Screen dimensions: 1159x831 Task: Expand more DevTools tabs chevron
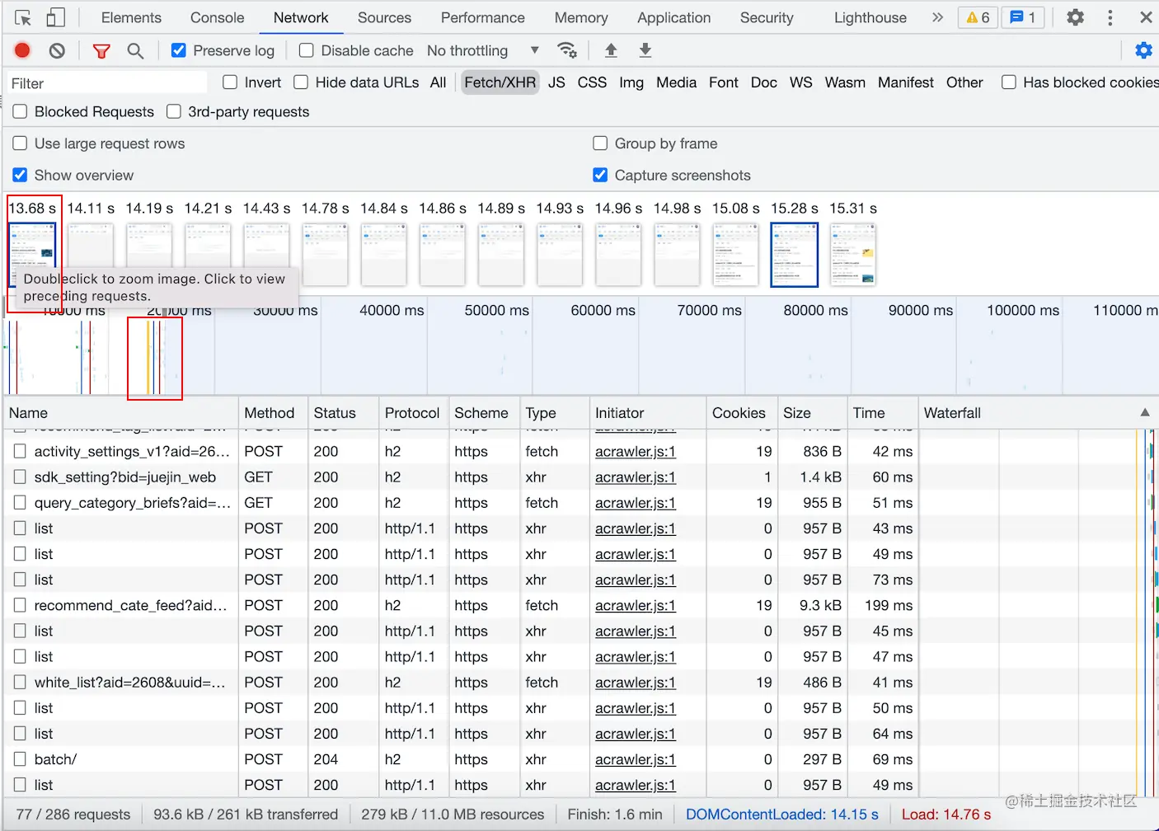(x=937, y=17)
